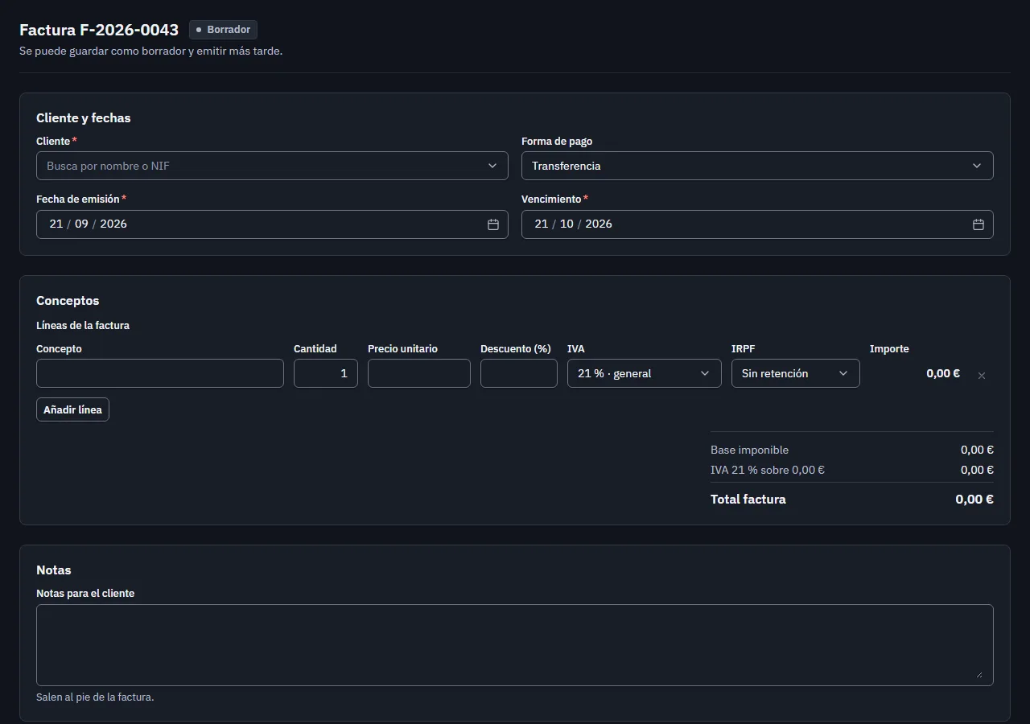
Task: Open calendar picker for Vencimiento
Action: 978,224
